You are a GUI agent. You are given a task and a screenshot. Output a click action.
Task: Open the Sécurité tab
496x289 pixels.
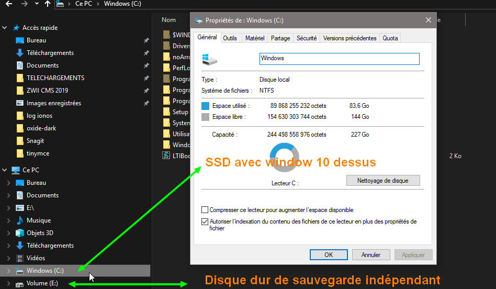coord(306,38)
